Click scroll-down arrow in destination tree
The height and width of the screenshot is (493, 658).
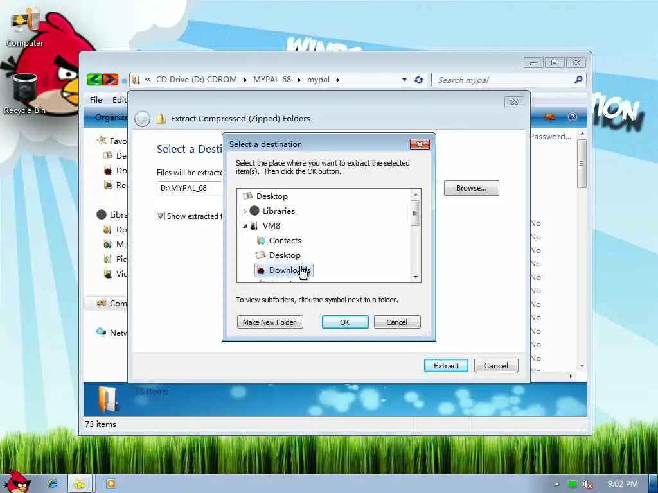(416, 277)
